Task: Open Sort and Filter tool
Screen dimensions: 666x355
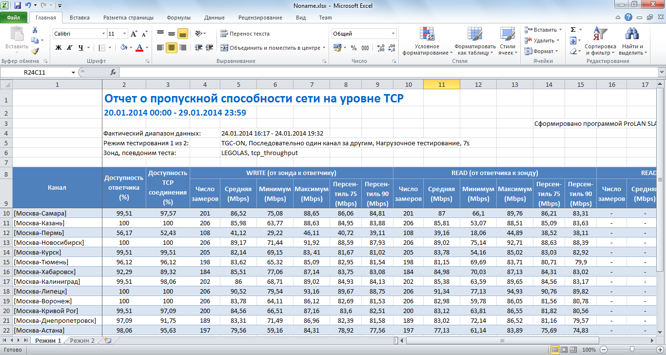Action: click(600, 41)
